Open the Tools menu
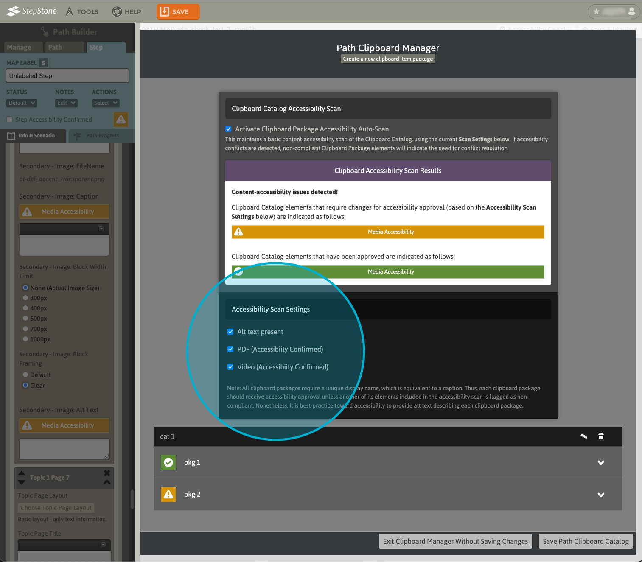This screenshot has height=562, width=642. point(82,11)
